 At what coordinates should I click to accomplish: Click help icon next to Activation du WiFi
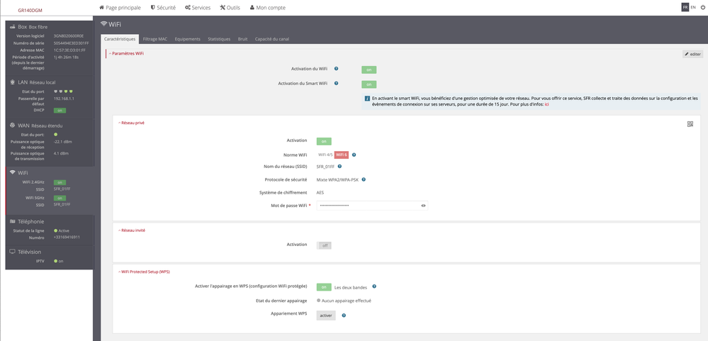(x=336, y=69)
